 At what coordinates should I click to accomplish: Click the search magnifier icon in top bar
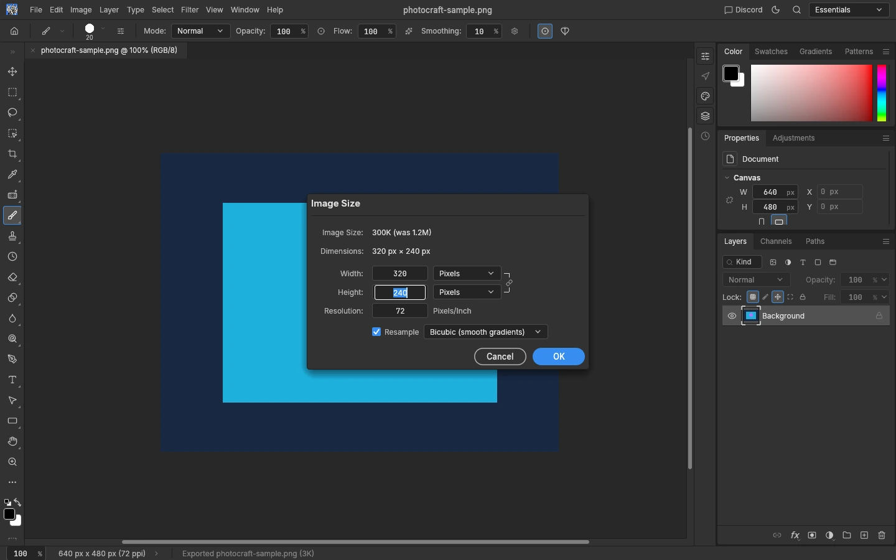(x=796, y=10)
